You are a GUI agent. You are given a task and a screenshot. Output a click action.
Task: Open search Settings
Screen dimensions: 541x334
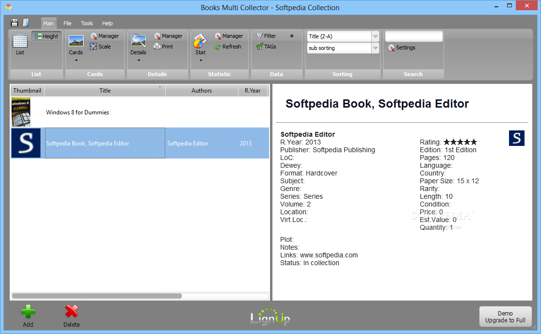coord(401,48)
